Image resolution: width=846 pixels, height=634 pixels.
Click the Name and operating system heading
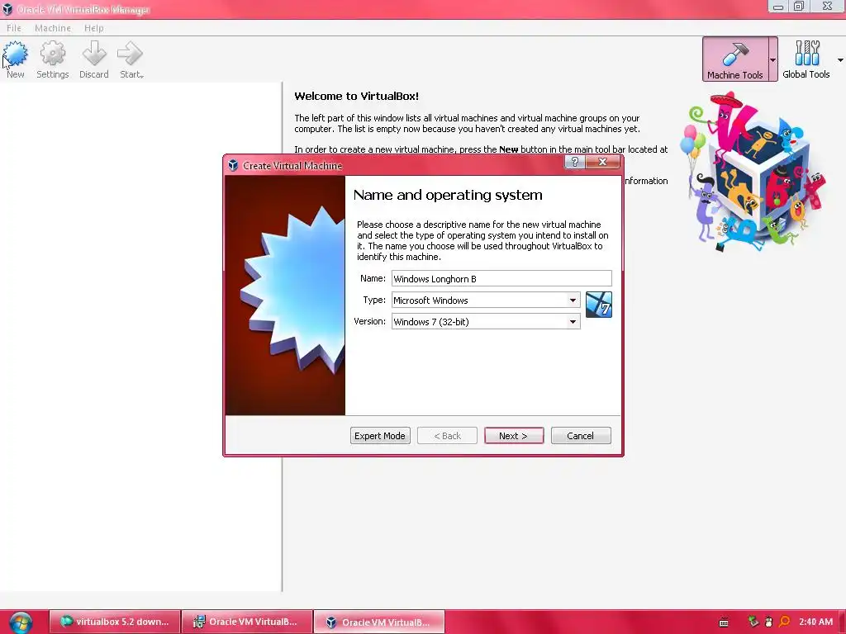click(x=448, y=195)
